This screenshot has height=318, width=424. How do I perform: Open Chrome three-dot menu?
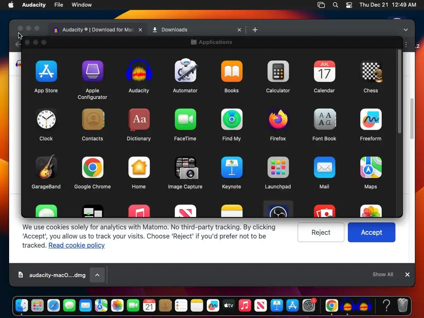tap(406, 45)
